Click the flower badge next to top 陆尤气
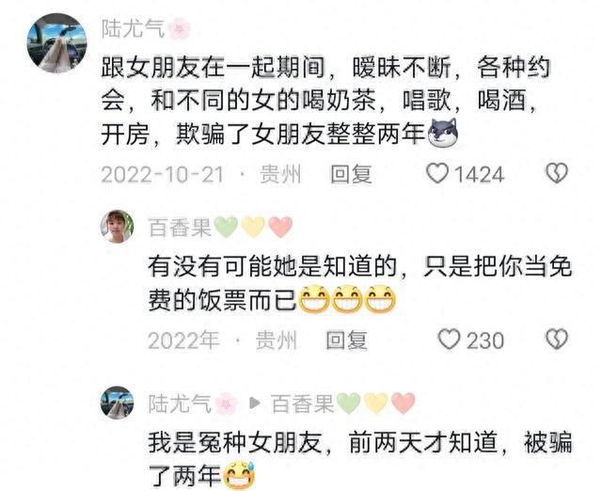This screenshot has width=602, height=491. point(179,29)
